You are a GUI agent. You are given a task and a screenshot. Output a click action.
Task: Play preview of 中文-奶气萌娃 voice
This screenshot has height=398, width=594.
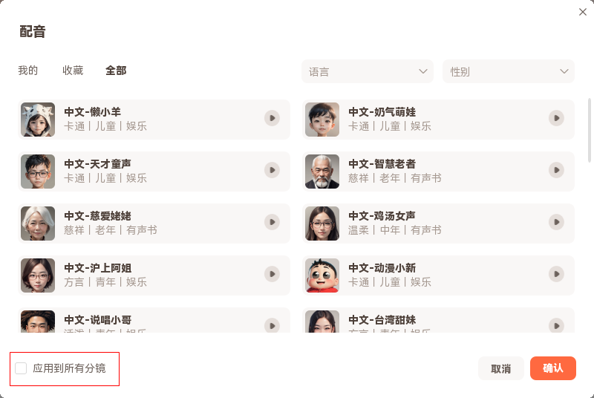[x=556, y=118]
